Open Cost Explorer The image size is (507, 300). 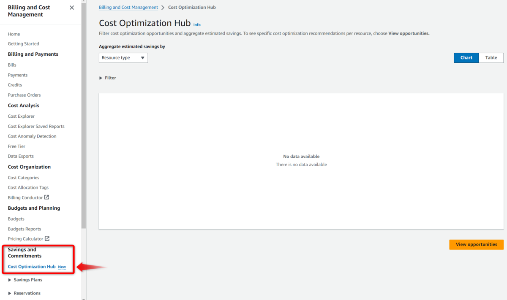pos(21,116)
